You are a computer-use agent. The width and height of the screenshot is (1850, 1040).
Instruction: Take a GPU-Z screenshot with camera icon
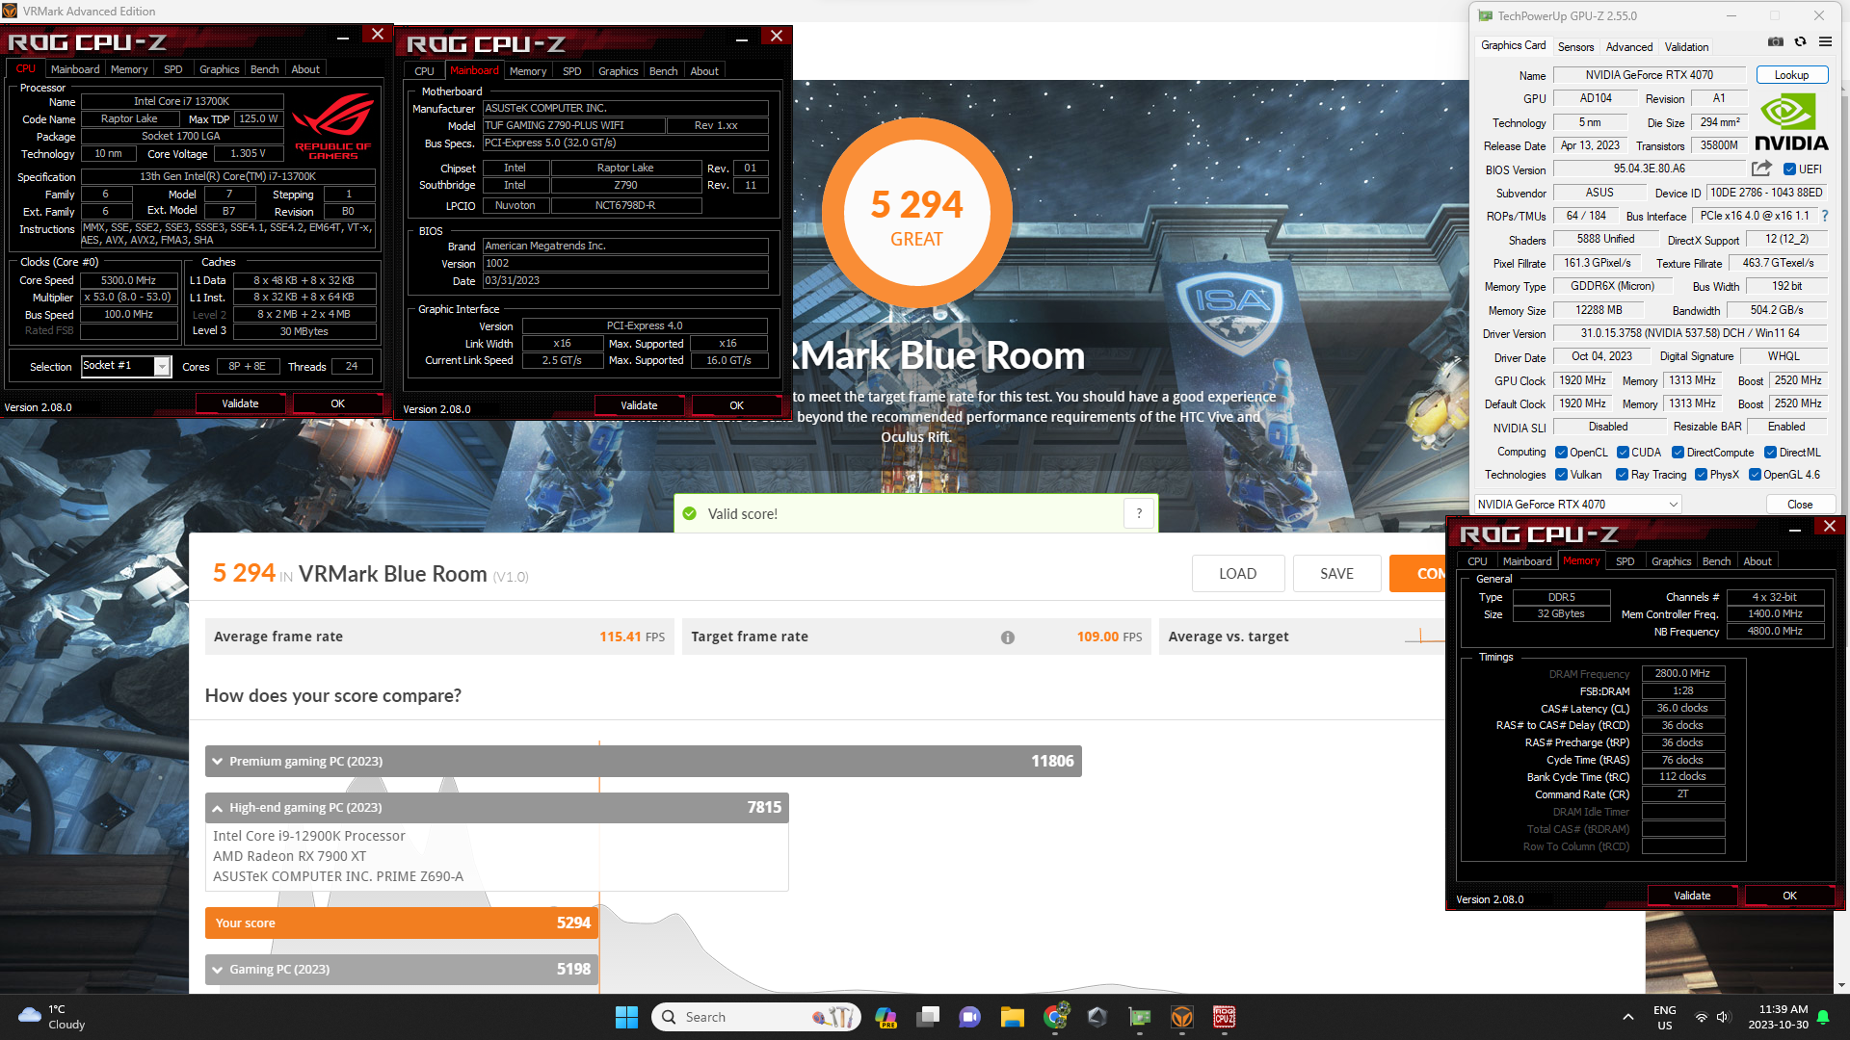1776,41
